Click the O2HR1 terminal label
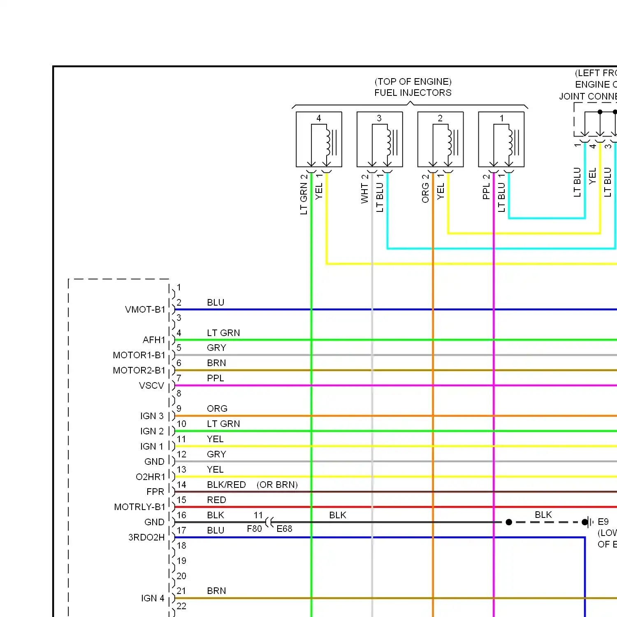Image resolution: width=617 pixels, height=617 pixels. point(150,477)
